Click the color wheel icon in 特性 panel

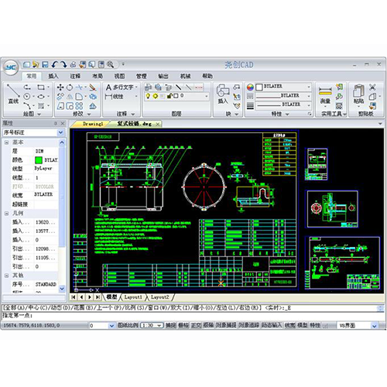tap(250, 87)
